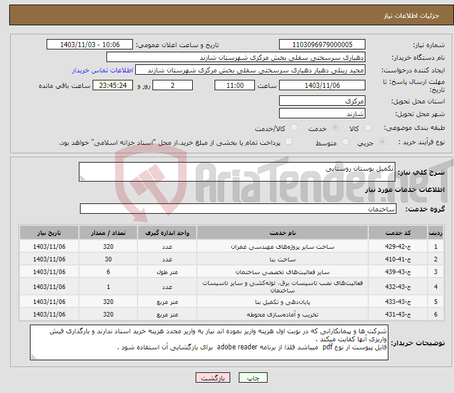Open the اطلاعات تماس خریدار link
Image resolution: width=454 pixels, height=393 pixels.
(102, 70)
